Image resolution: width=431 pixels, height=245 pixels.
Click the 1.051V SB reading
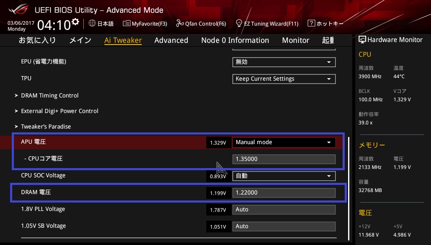coord(218,227)
